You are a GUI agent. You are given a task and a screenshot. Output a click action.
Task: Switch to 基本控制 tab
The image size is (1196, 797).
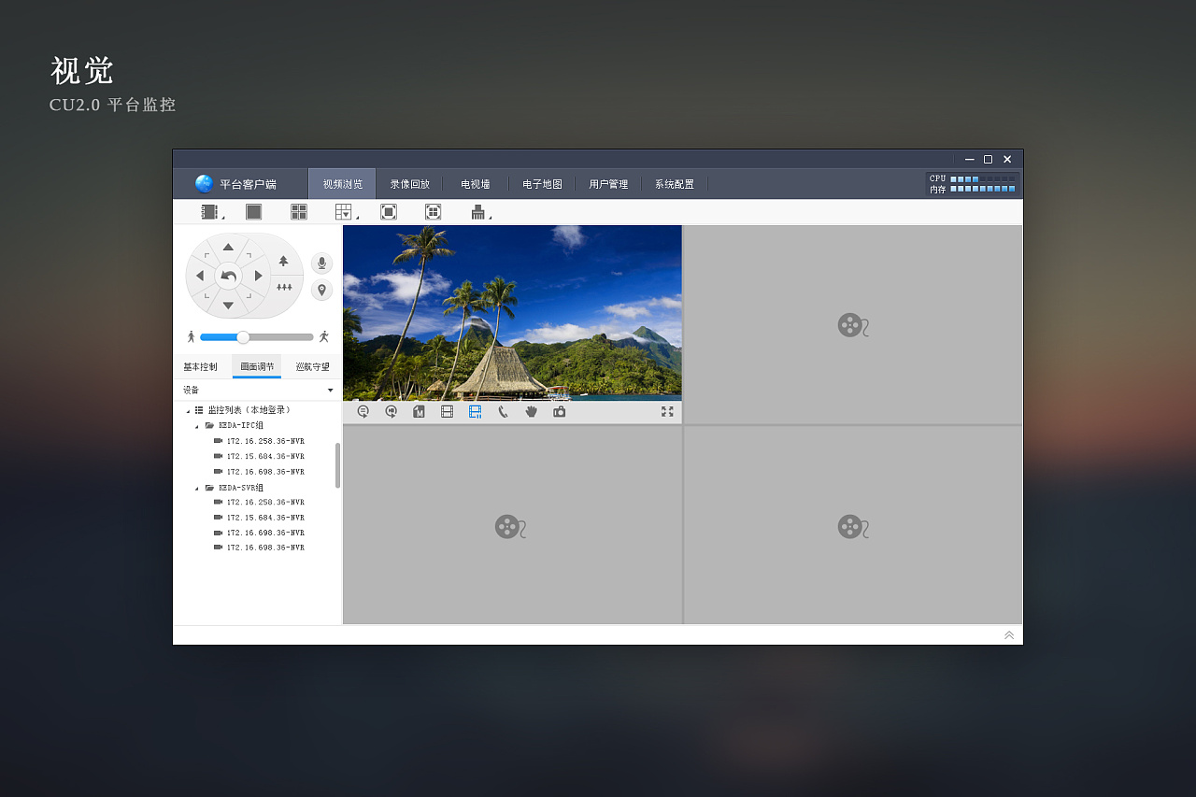coord(200,367)
